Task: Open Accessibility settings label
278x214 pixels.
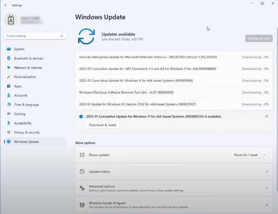Action: pos(23,123)
